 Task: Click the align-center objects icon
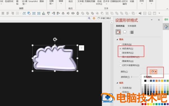point(63,13)
